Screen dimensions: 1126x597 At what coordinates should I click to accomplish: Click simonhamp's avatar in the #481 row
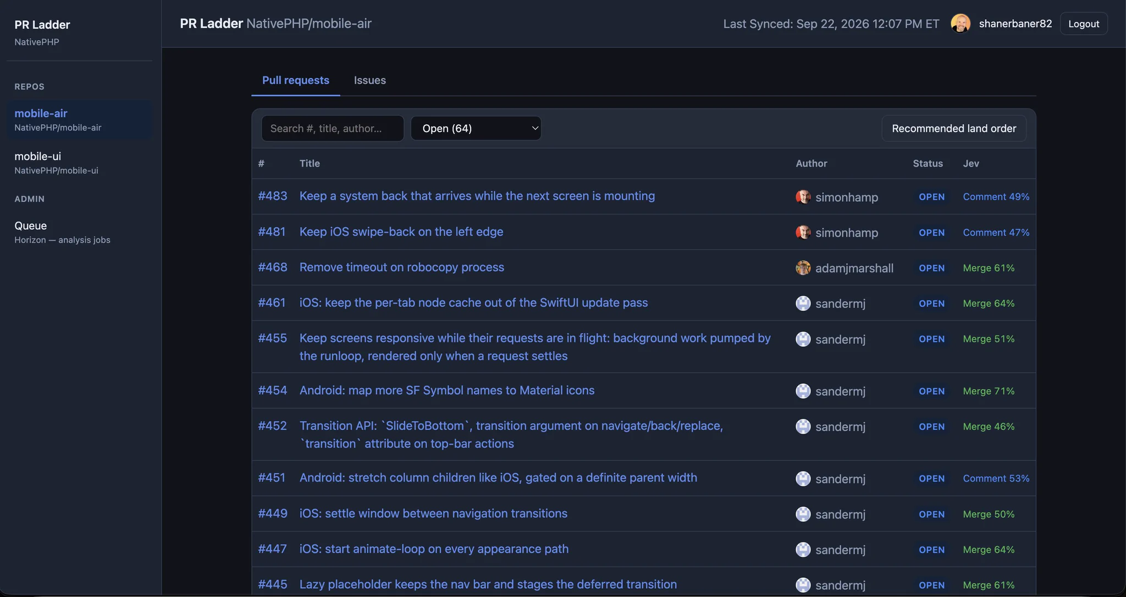coord(803,233)
